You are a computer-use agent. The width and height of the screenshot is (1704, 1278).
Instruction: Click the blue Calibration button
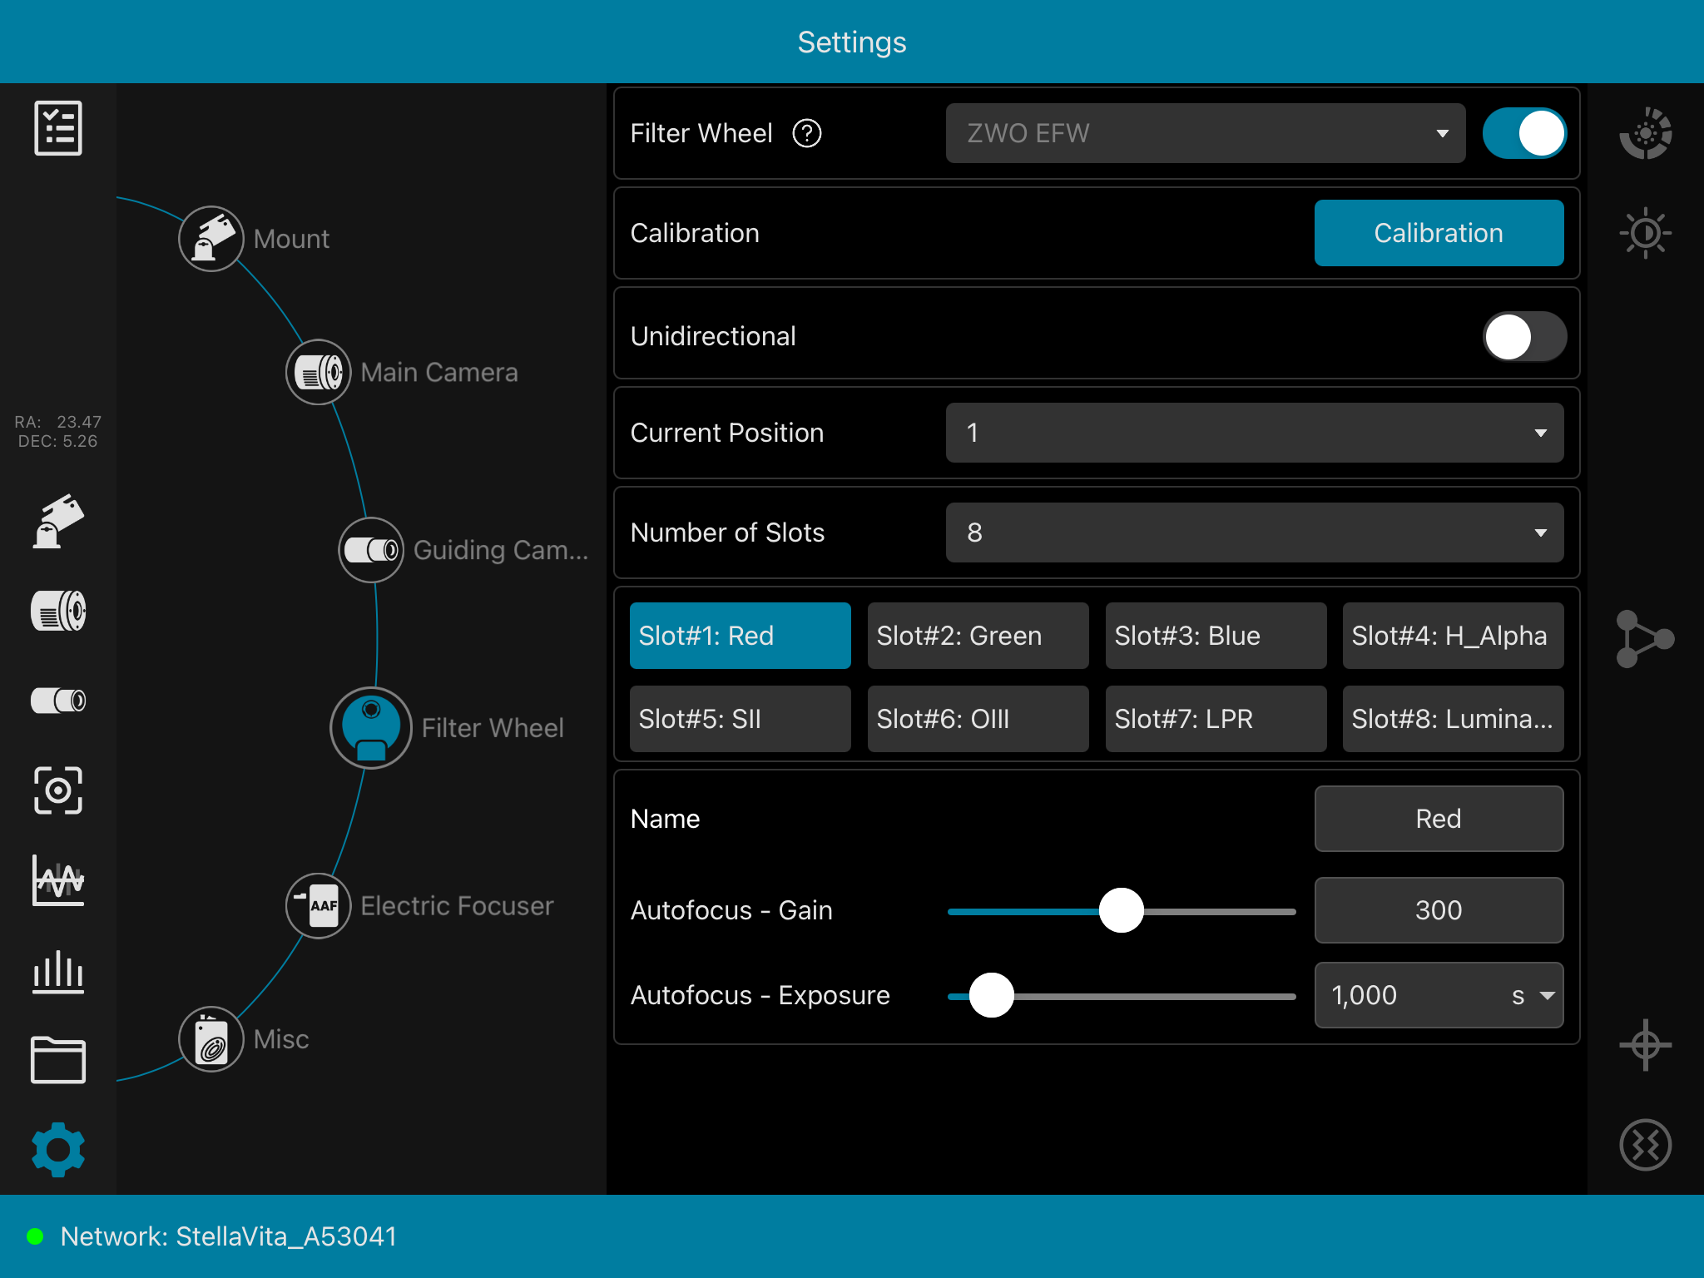click(1439, 233)
